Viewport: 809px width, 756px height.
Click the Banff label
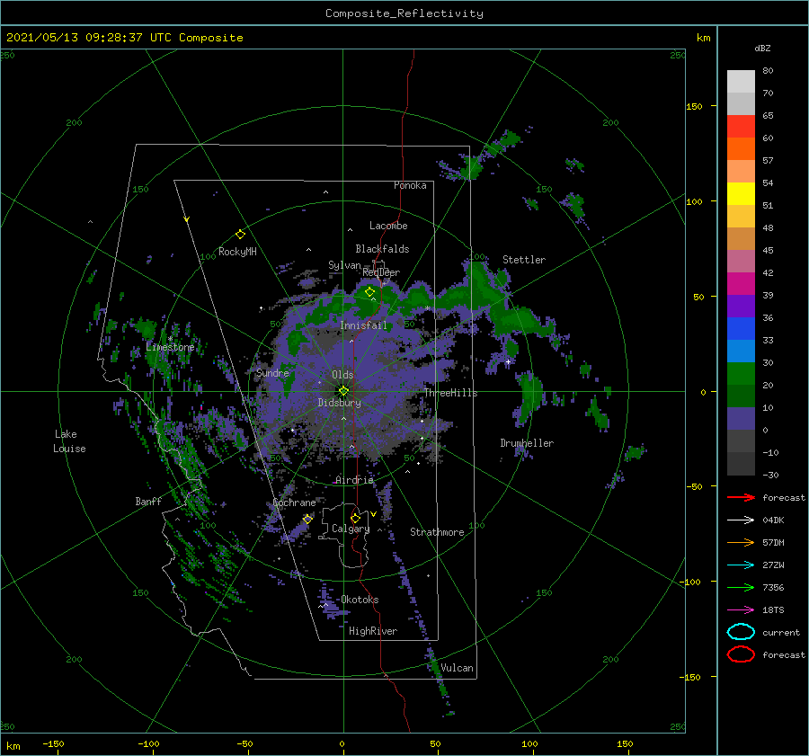point(148,501)
